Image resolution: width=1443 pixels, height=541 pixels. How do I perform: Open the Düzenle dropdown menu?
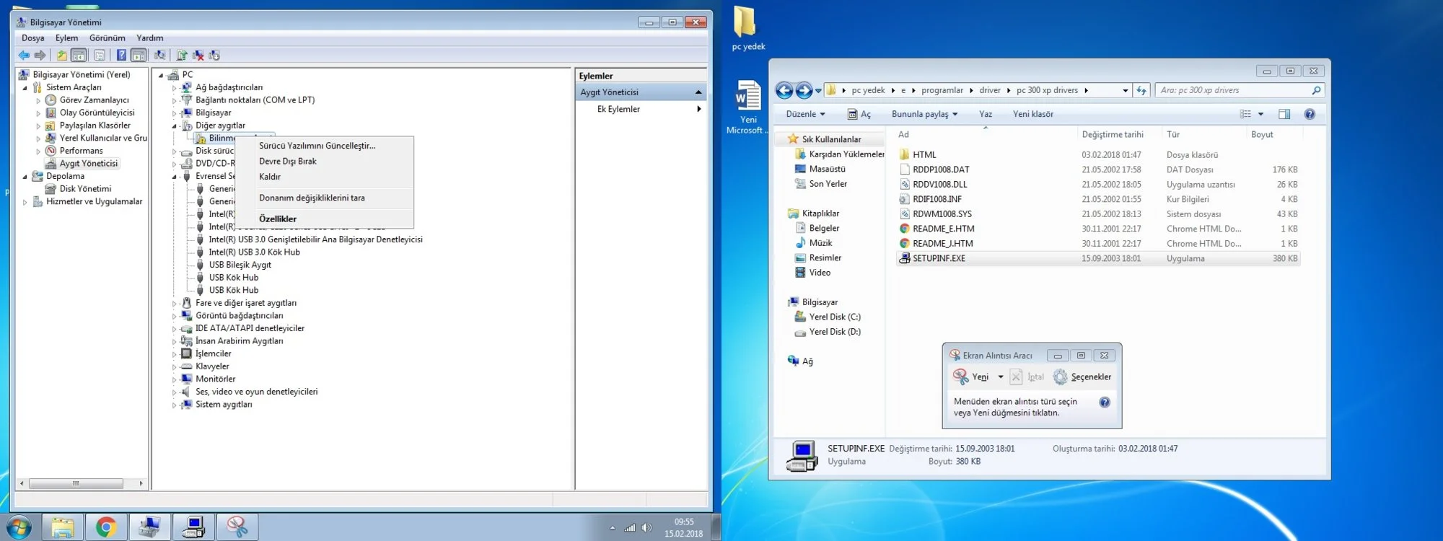[x=805, y=114]
